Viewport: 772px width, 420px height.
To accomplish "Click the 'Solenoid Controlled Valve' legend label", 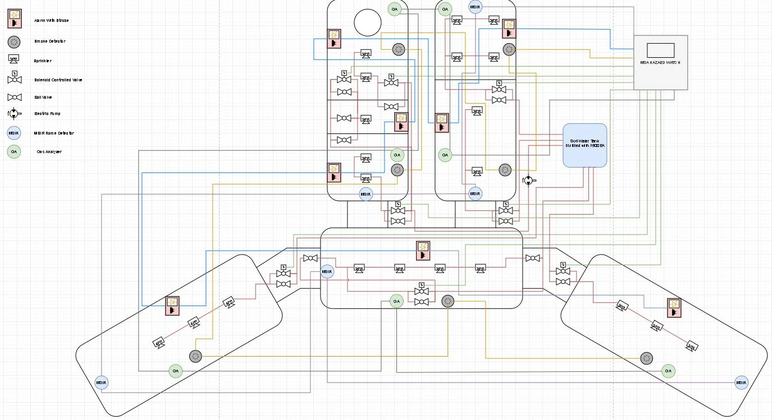I will tap(58, 80).
